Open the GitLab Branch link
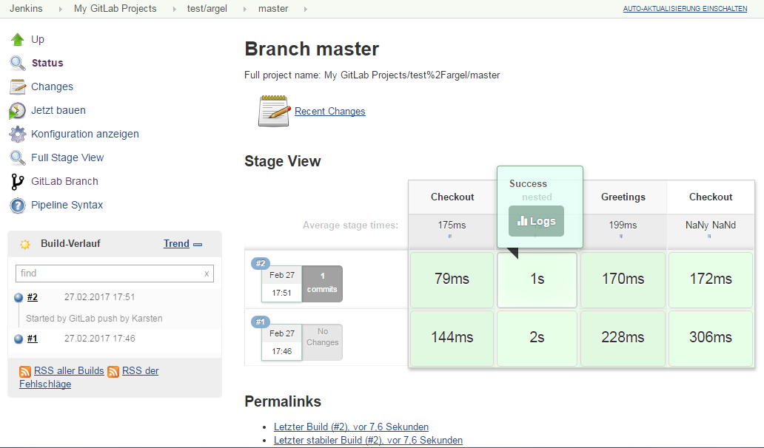764x448 pixels. pyautogui.click(x=64, y=181)
